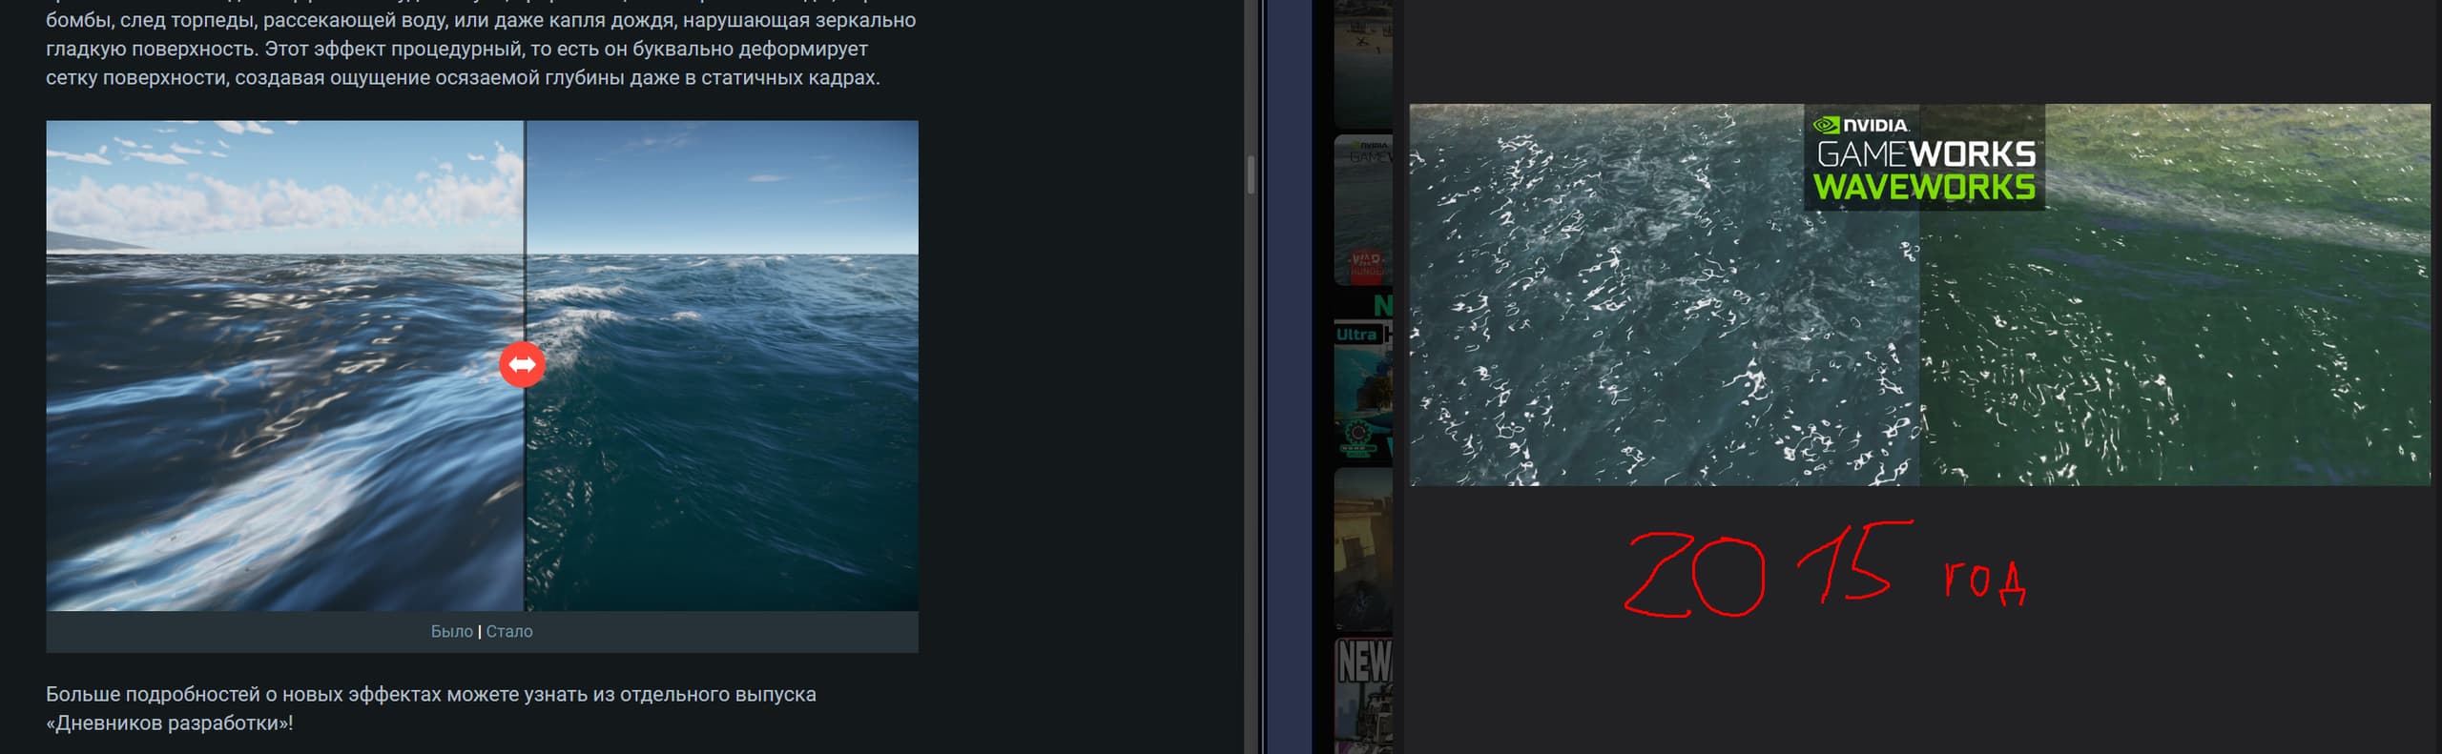Click the white double-arrow icon on the slider
2442x754 pixels.
(x=522, y=364)
